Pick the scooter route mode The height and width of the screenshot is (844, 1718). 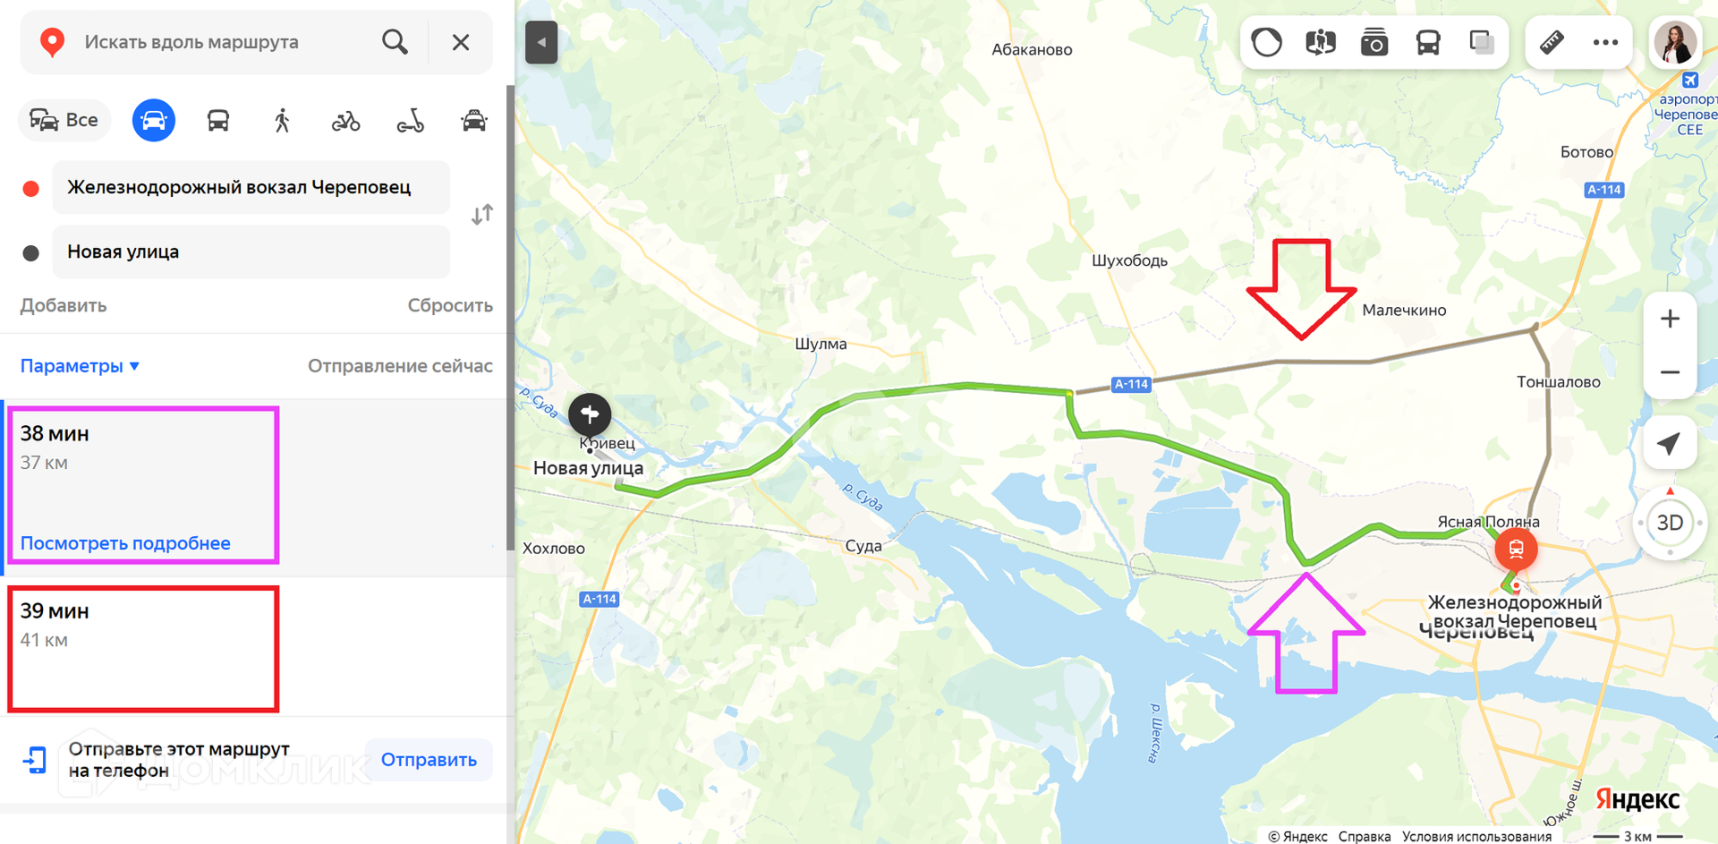pos(410,120)
